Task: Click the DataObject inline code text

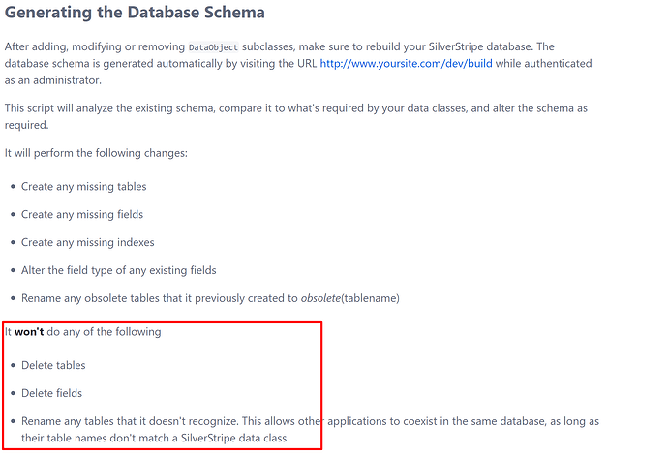Action: coord(215,46)
